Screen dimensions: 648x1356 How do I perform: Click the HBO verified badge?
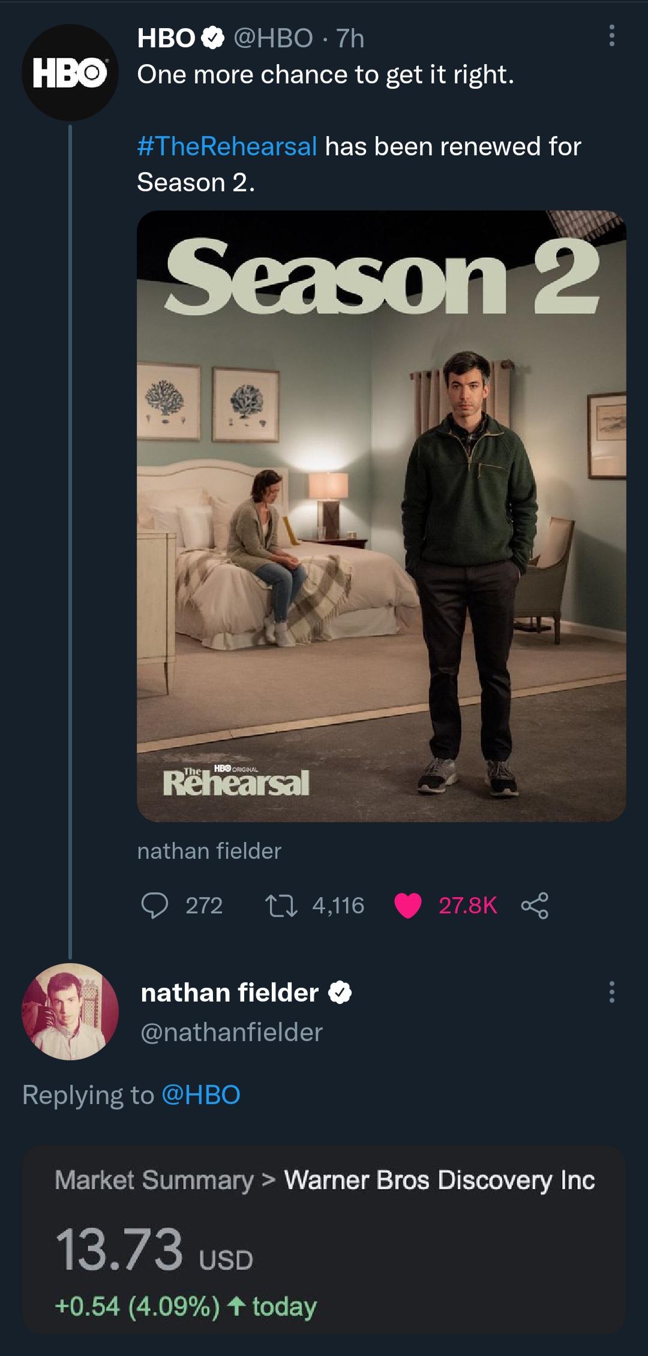point(214,38)
